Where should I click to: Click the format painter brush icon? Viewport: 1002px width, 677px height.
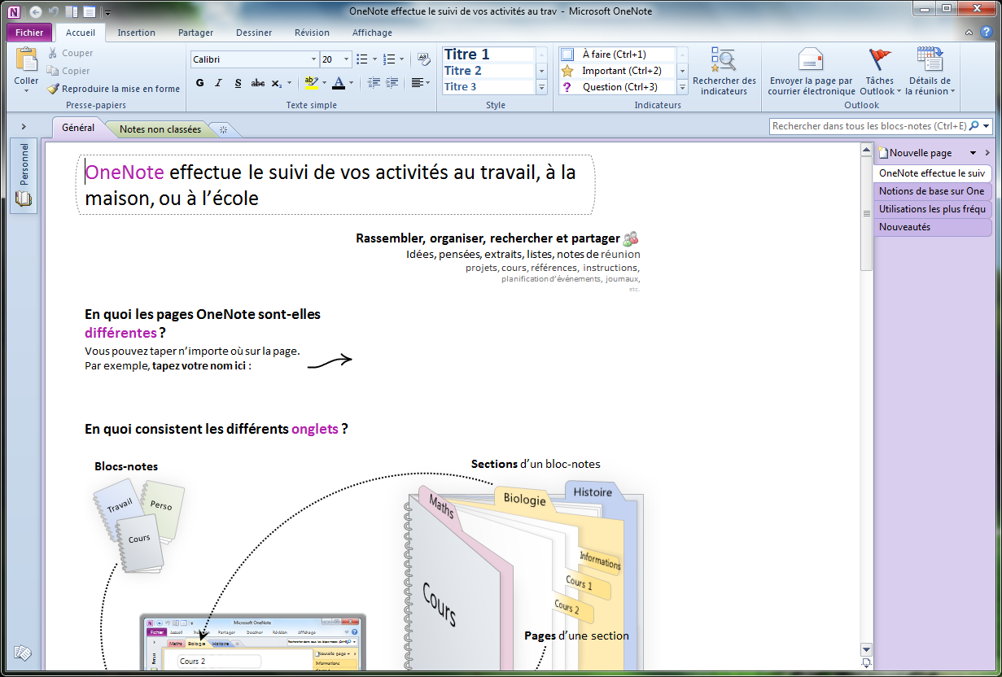54,89
